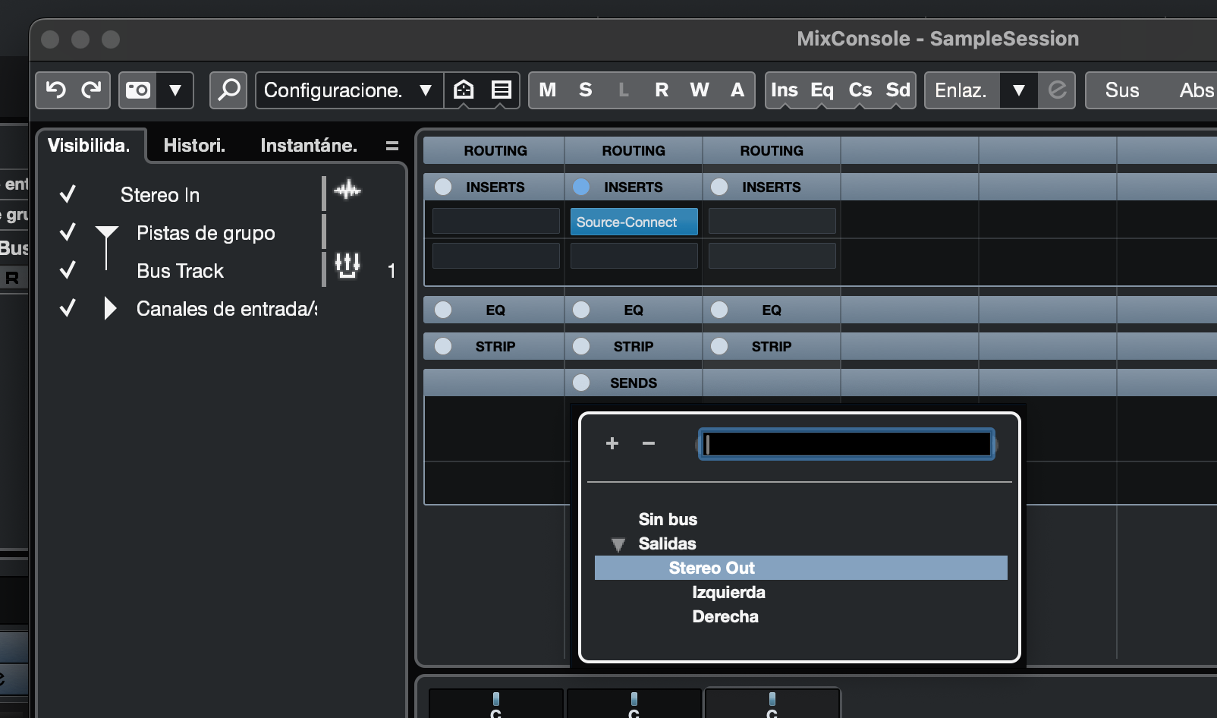Open the magnifier search channel icon
1217x718 pixels.
click(228, 90)
